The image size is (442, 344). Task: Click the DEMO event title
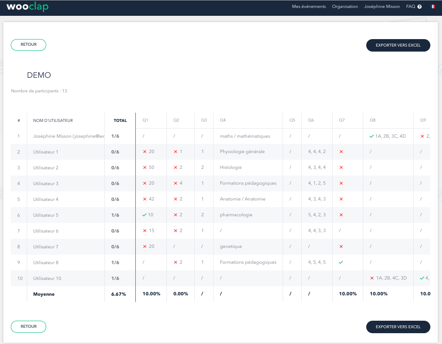tap(39, 75)
